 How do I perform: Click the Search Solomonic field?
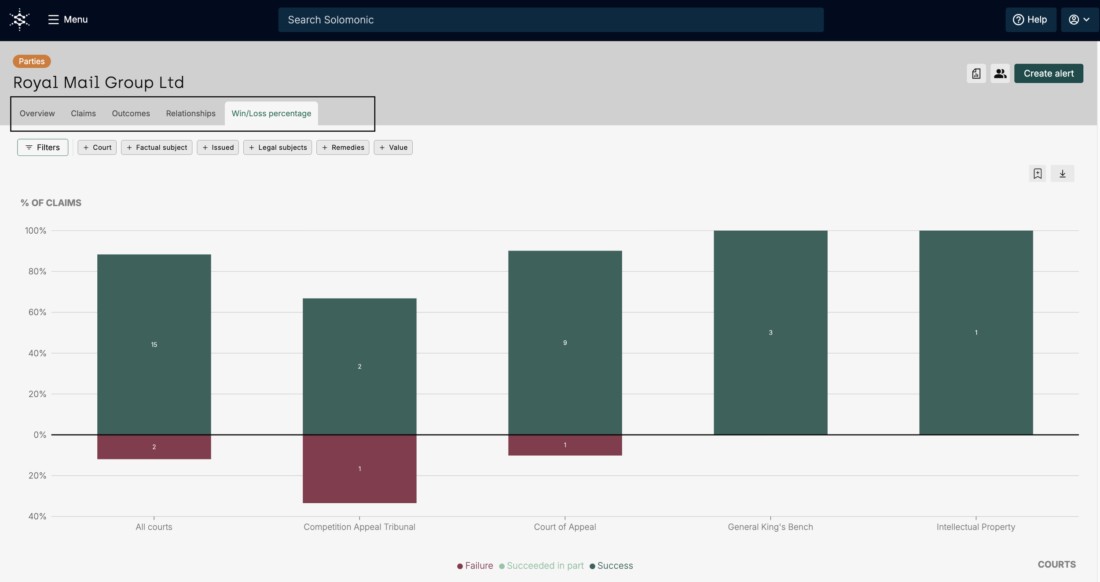coord(550,20)
